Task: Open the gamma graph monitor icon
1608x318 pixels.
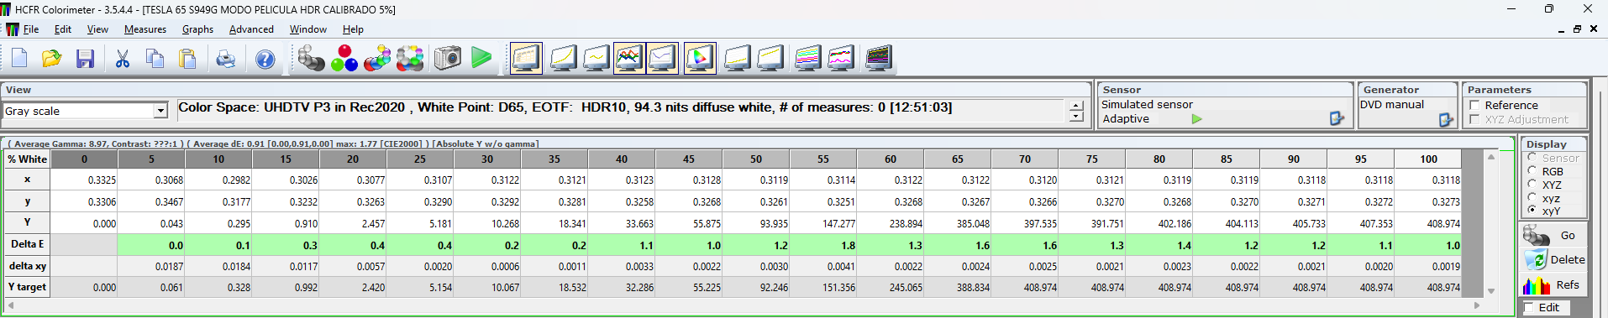Action: click(x=596, y=59)
